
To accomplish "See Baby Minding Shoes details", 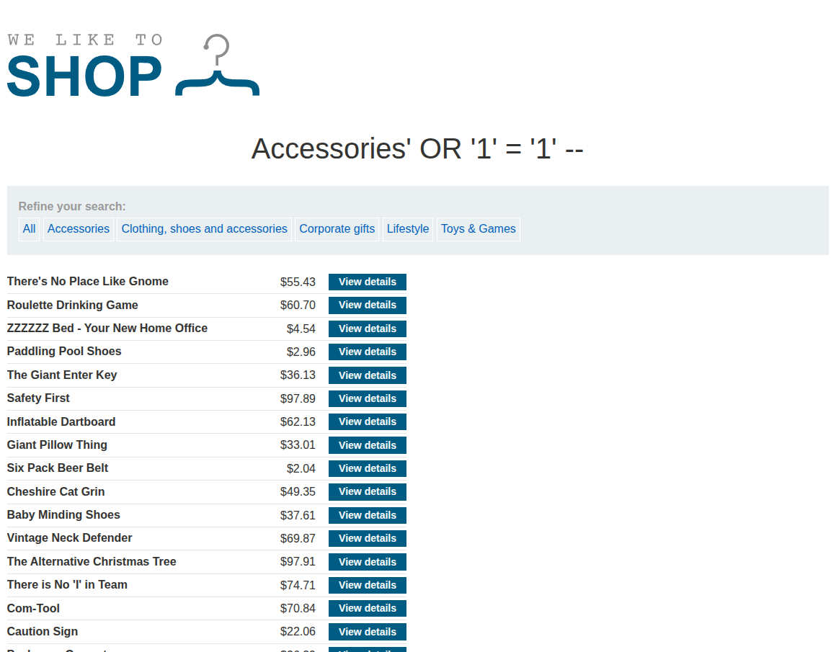I will (x=368, y=515).
